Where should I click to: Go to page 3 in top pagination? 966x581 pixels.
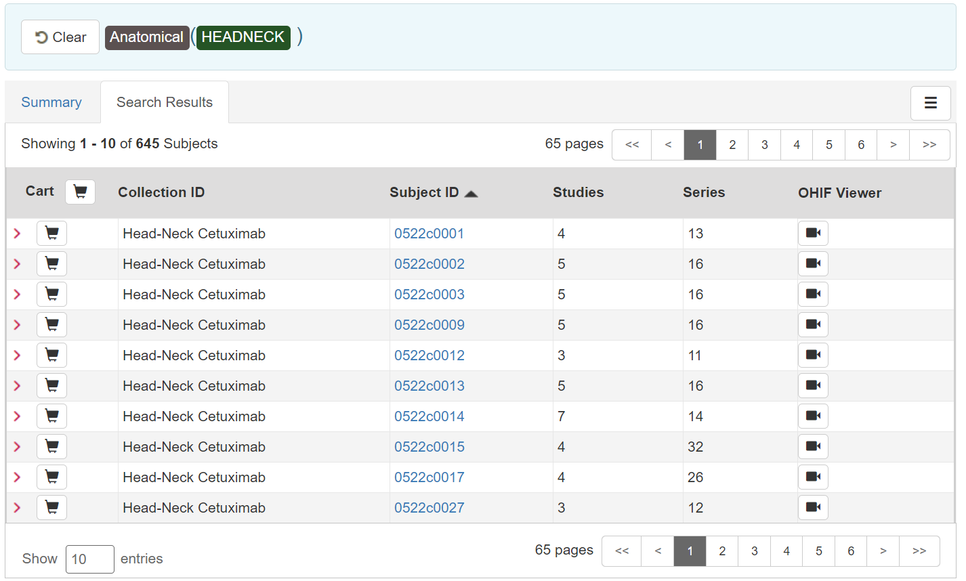click(x=764, y=145)
